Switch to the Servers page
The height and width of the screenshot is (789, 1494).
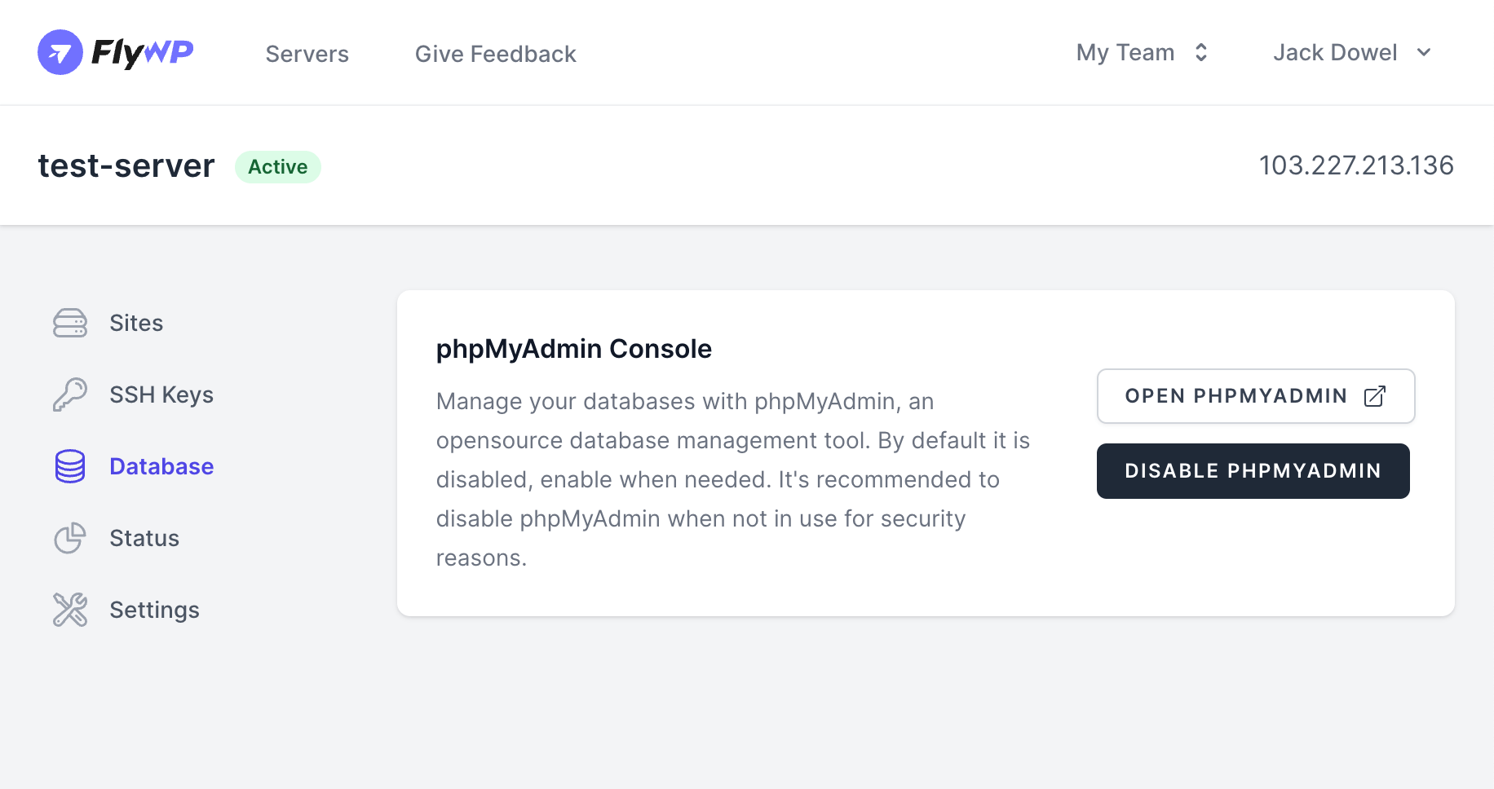(307, 54)
